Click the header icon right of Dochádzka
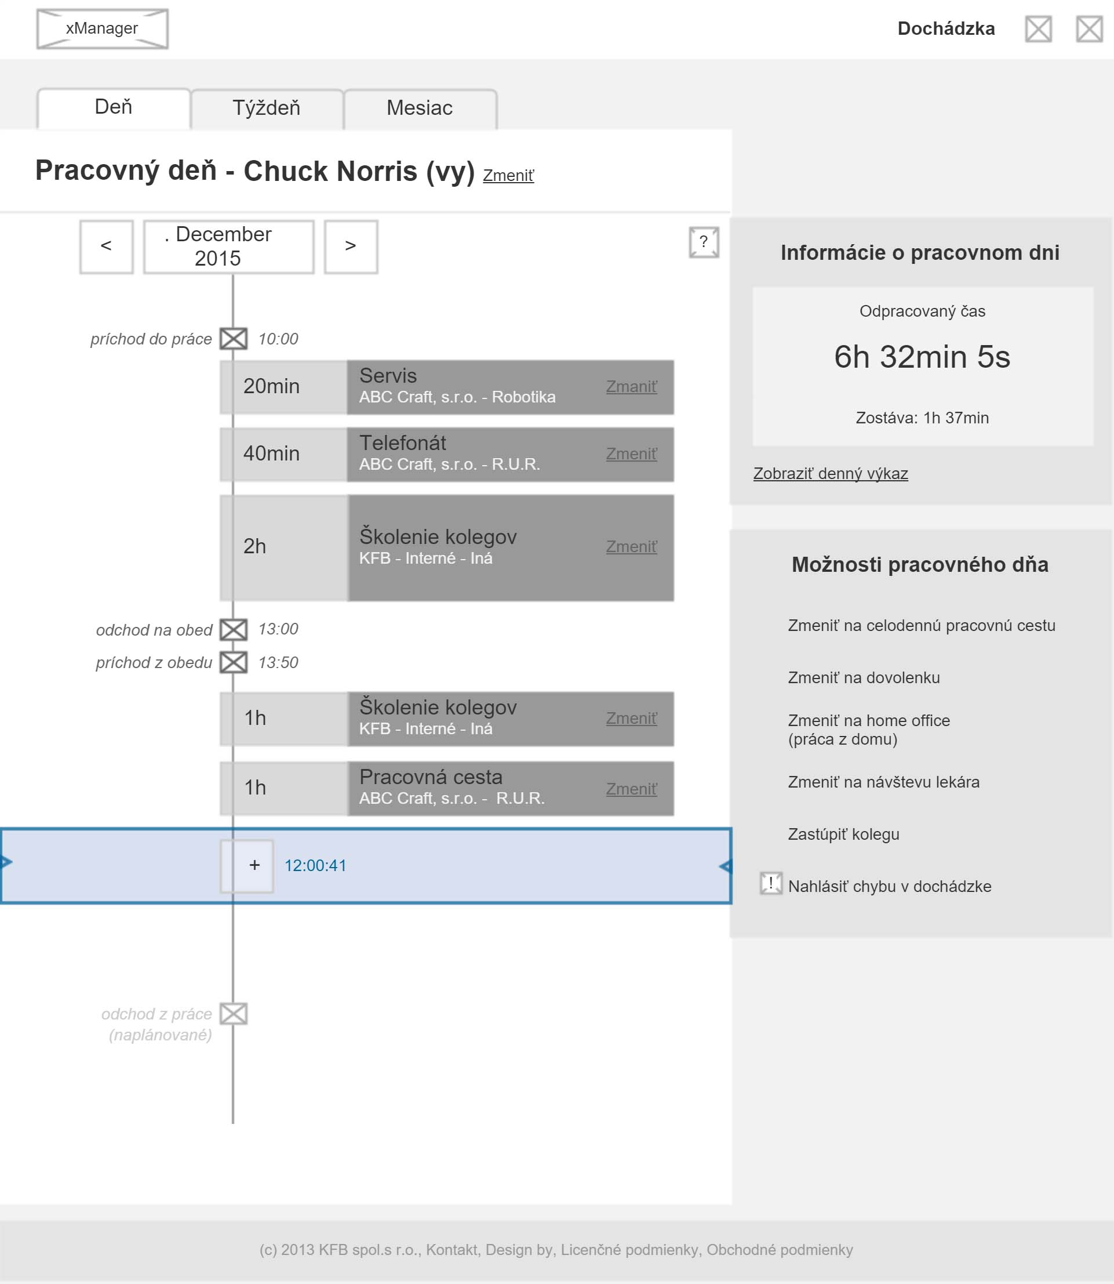Viewport: 1114px width, 1284px height. pyautogui.click(x=1038, y=29)
